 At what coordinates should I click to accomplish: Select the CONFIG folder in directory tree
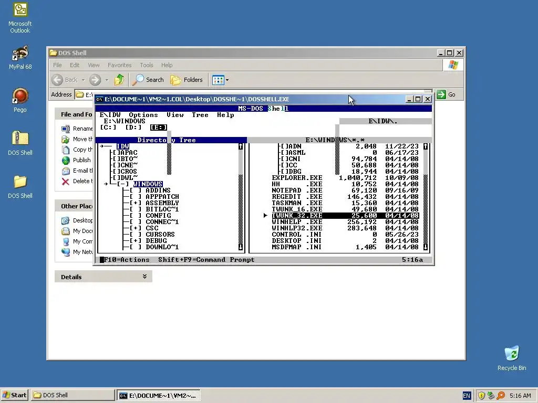coord(158,216)
